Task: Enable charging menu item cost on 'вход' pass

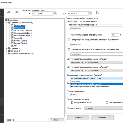Action: [x=69, y=40]
